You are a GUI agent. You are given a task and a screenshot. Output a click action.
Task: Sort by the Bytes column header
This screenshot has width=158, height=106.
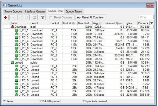click(x=131, y=23)
